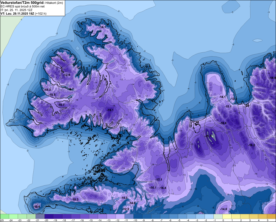Choose the yellow 2 legend swatch
276x222 pixels.
245,216
